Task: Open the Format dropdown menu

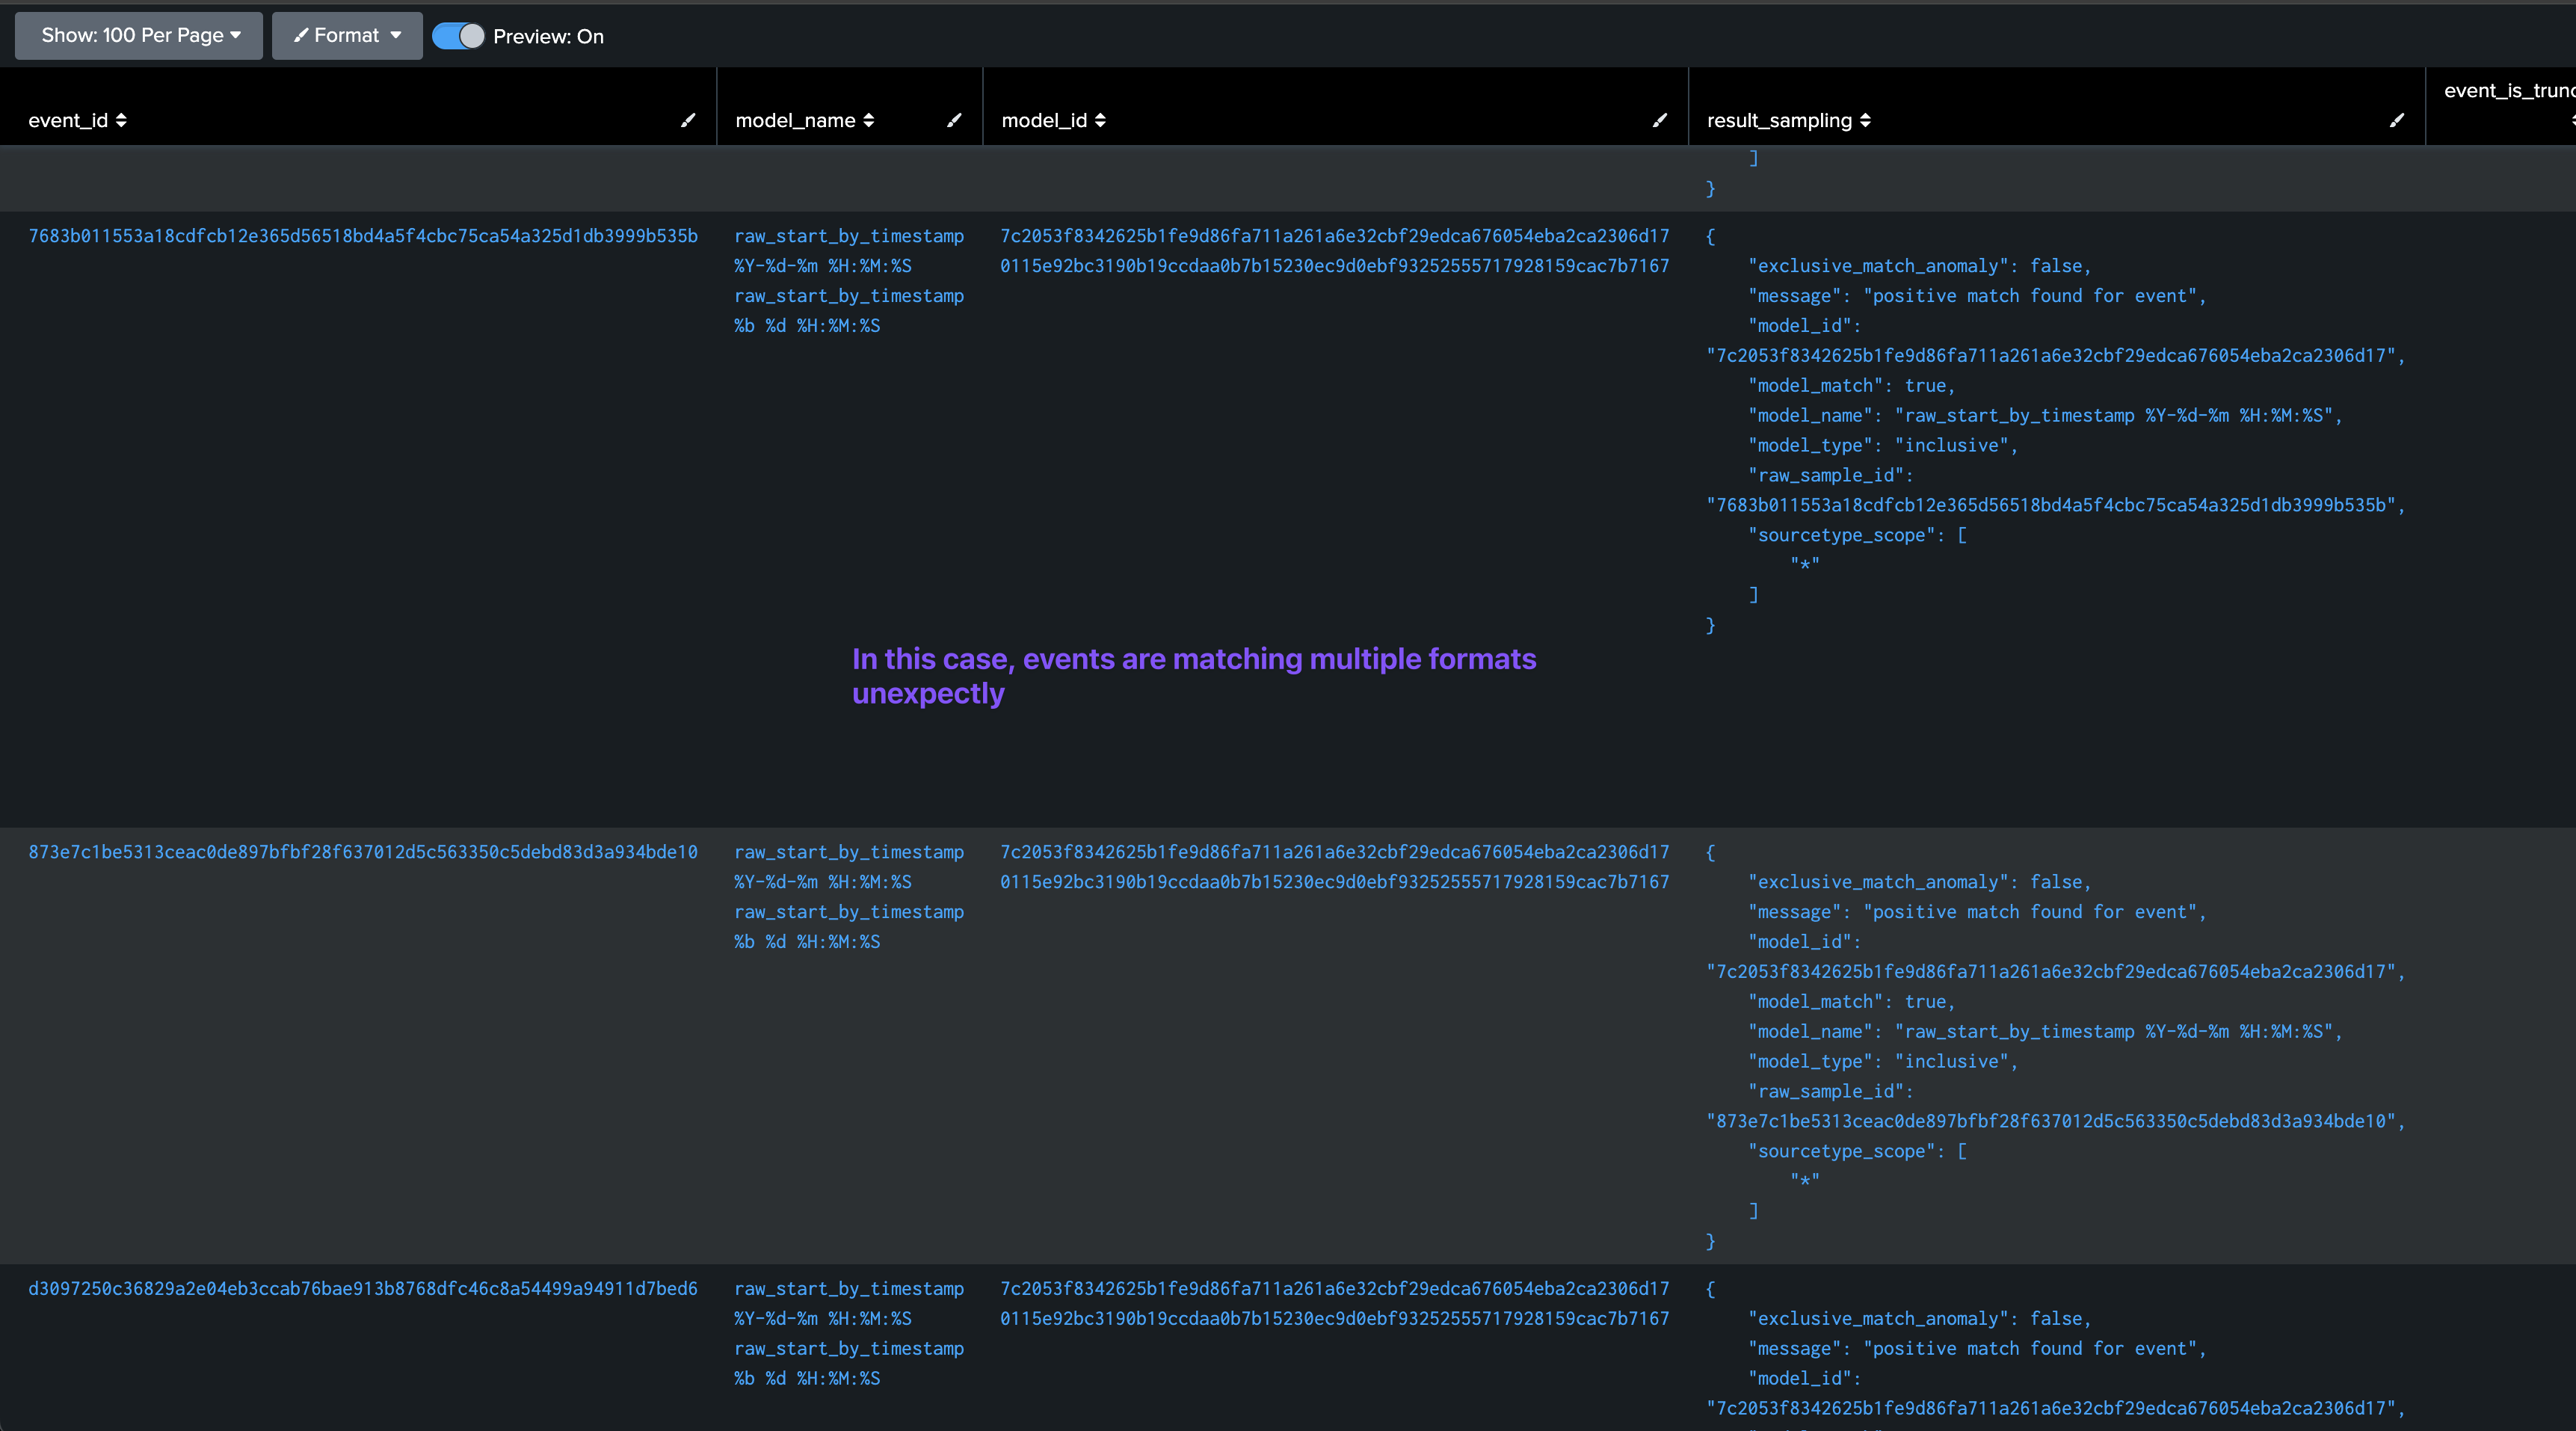Action: [x=347, y=36]
